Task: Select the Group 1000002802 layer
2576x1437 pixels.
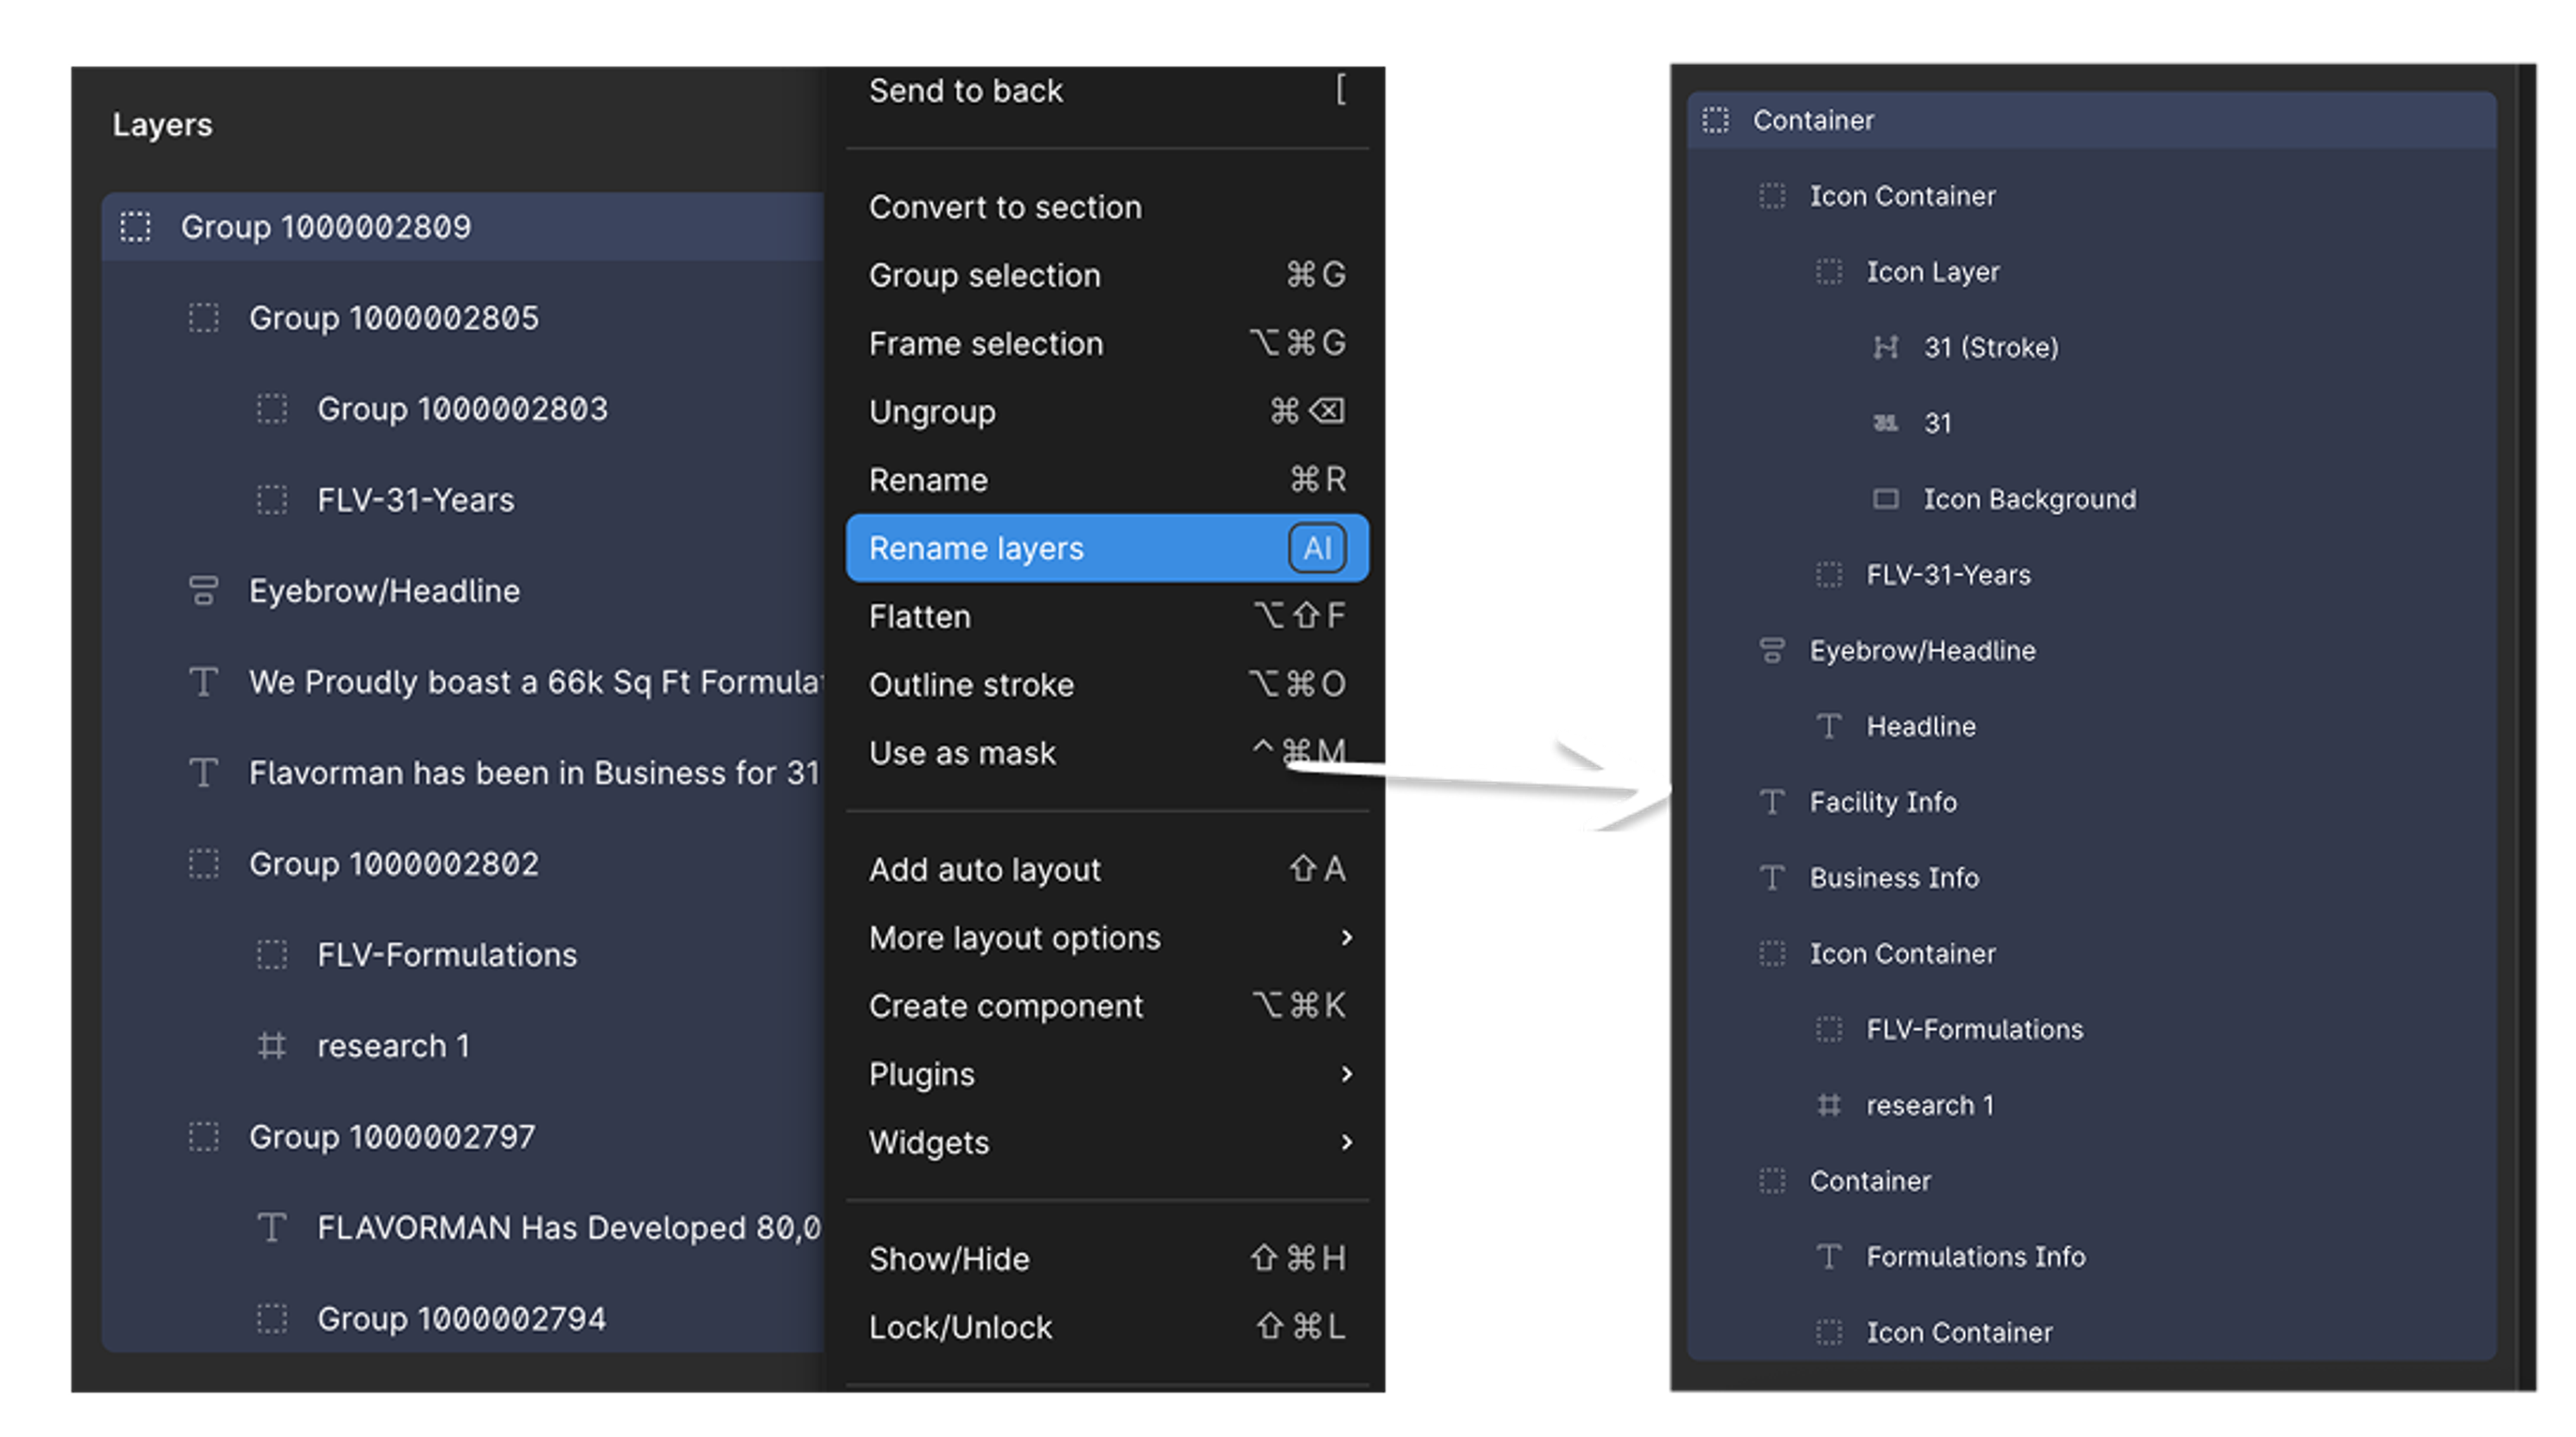Action: pos(463,864)
